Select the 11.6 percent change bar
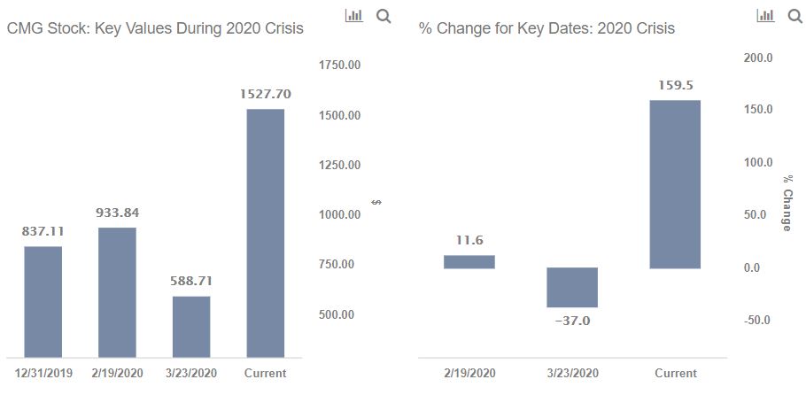This screenshot has height=395, width=806. tap(469, 262)
